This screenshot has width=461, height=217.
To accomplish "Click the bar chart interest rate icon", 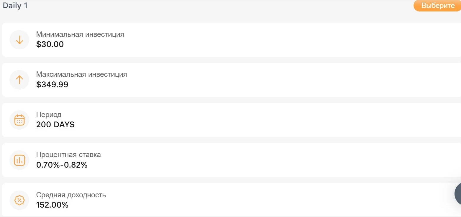I will click(x=19, y=160).
